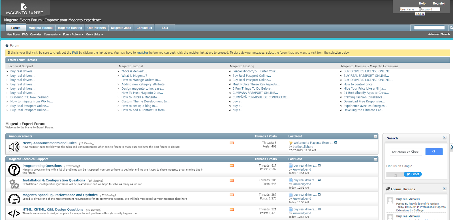The width and height of the screenshot is (453, 220).
Task: Open '21 Best Shopify Apps to Grow' thread
Action: click(x=366, y=93)
